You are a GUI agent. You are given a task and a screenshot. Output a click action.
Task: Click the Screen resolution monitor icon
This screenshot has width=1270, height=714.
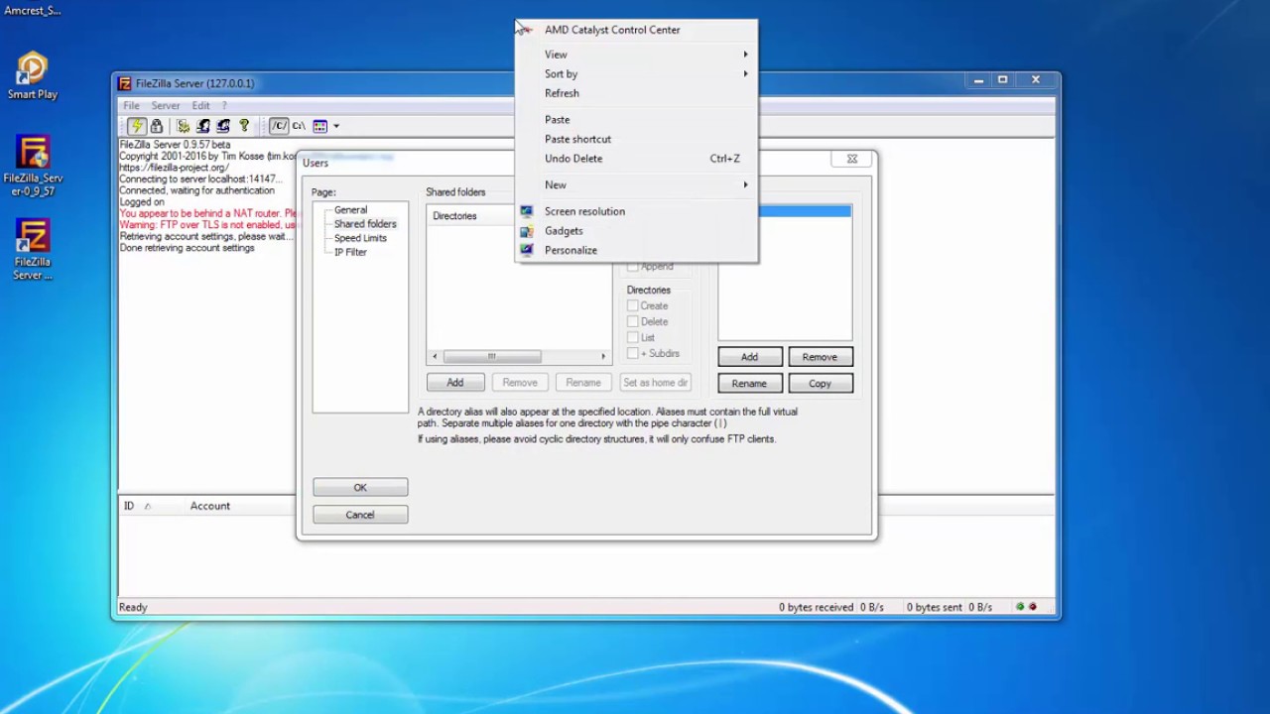pyautogui.click(x=527, y=211)
